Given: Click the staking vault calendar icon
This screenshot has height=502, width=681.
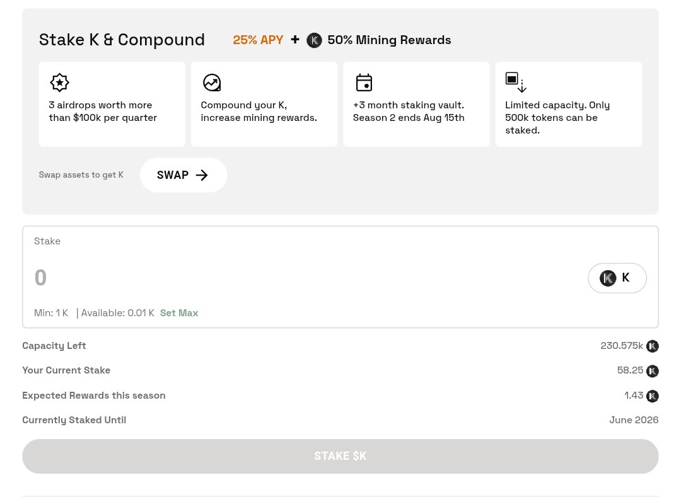Looking at the screenshot, I should 364,83.
